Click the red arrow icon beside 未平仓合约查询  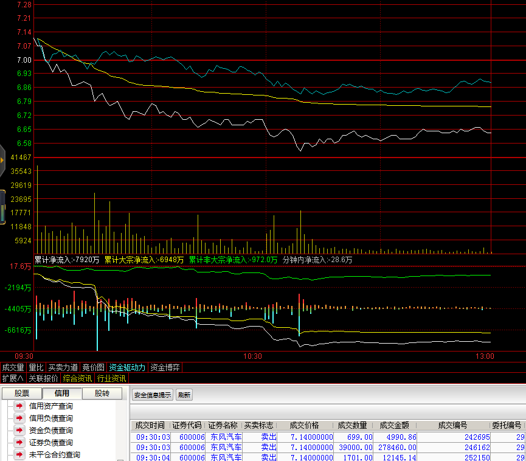19,454
